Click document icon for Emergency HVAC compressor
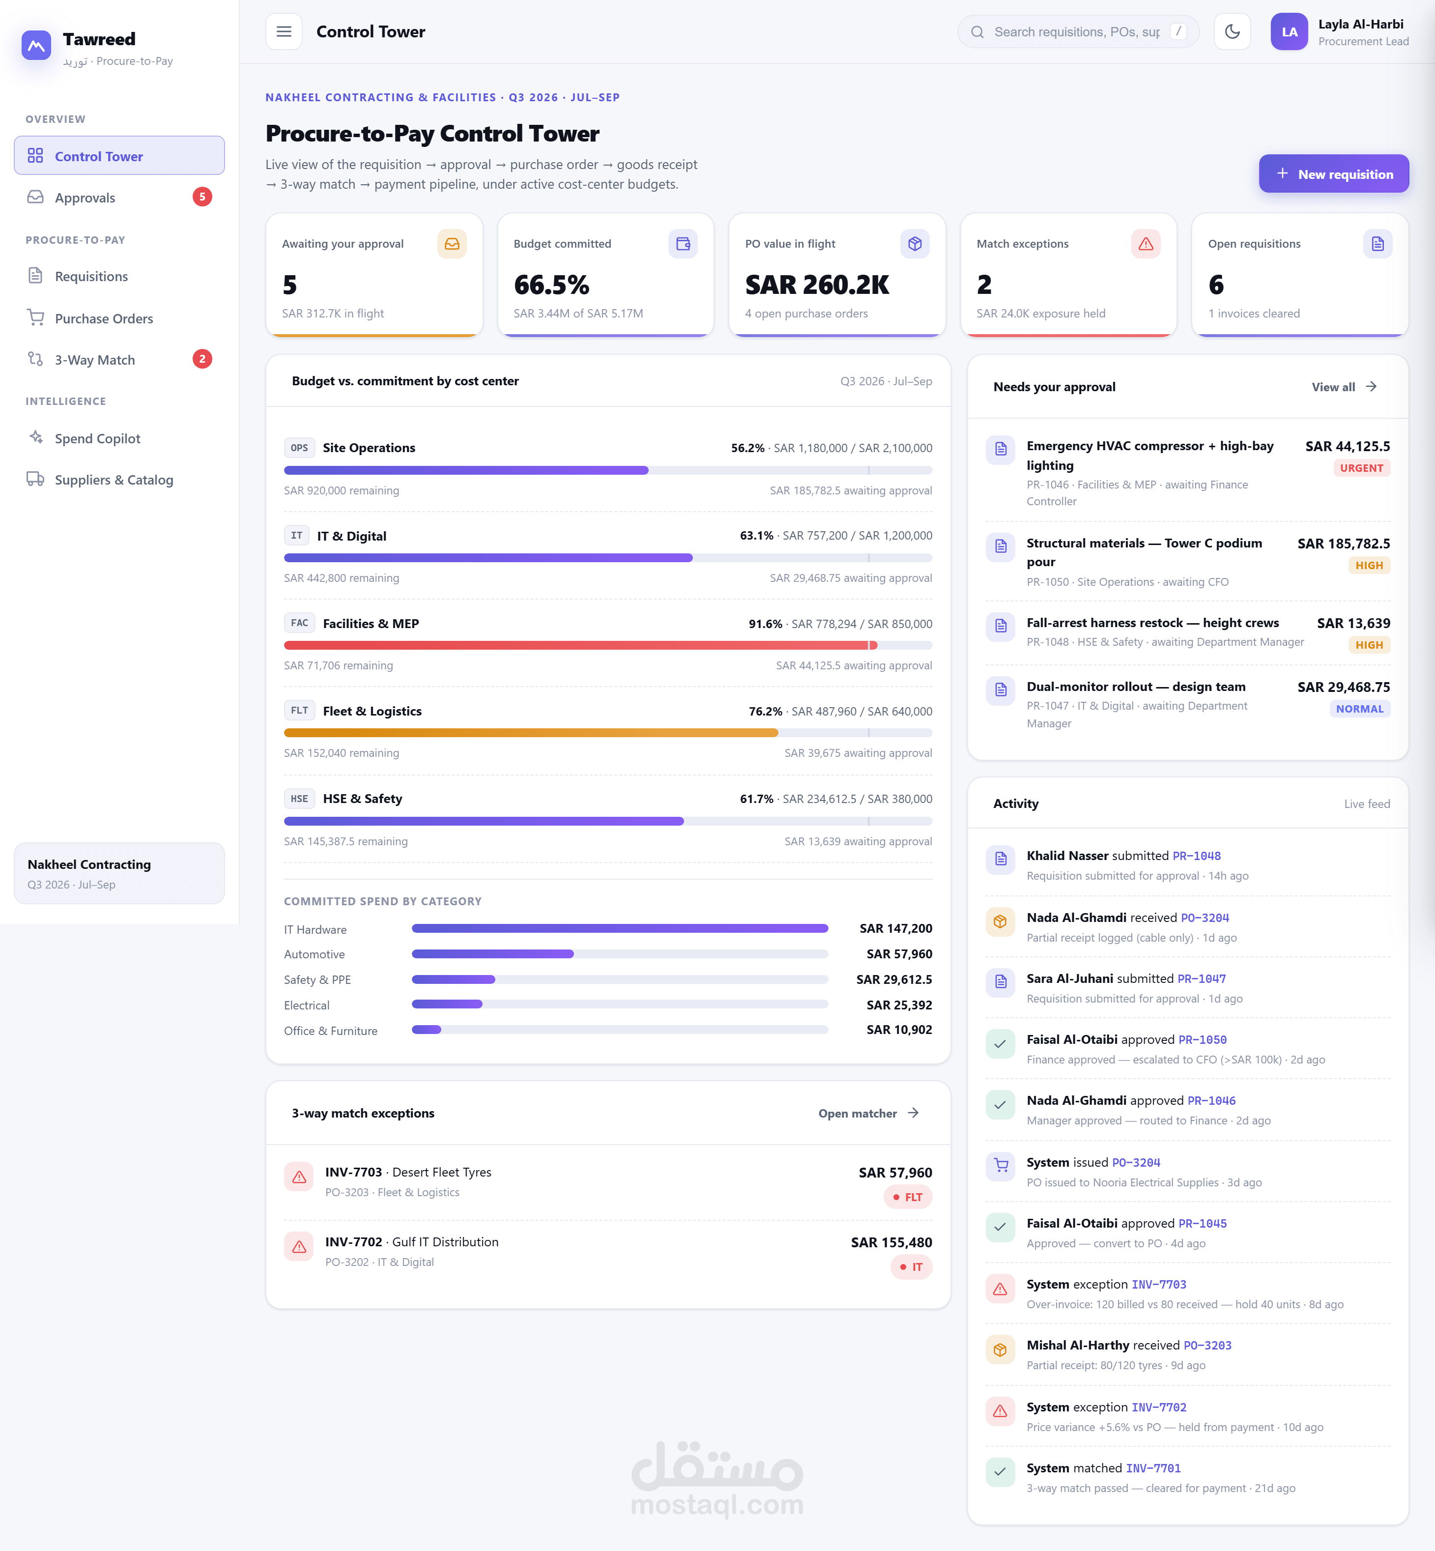This screenshot has height=1551, width=1435. tap(1000, 449)
